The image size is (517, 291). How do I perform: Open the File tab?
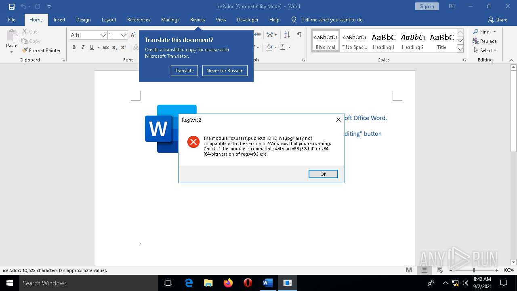[12, 20]
